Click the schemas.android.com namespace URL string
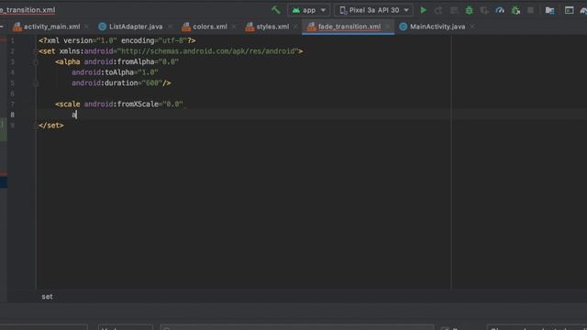587x330 pixels. (x=209, y=51)
